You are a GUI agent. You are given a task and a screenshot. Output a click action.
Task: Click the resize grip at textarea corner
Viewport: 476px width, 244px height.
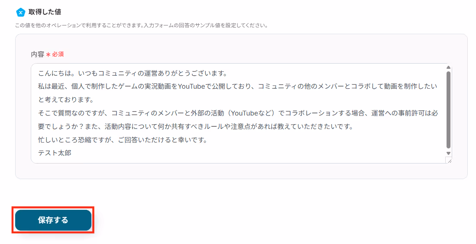pos(449,161)
